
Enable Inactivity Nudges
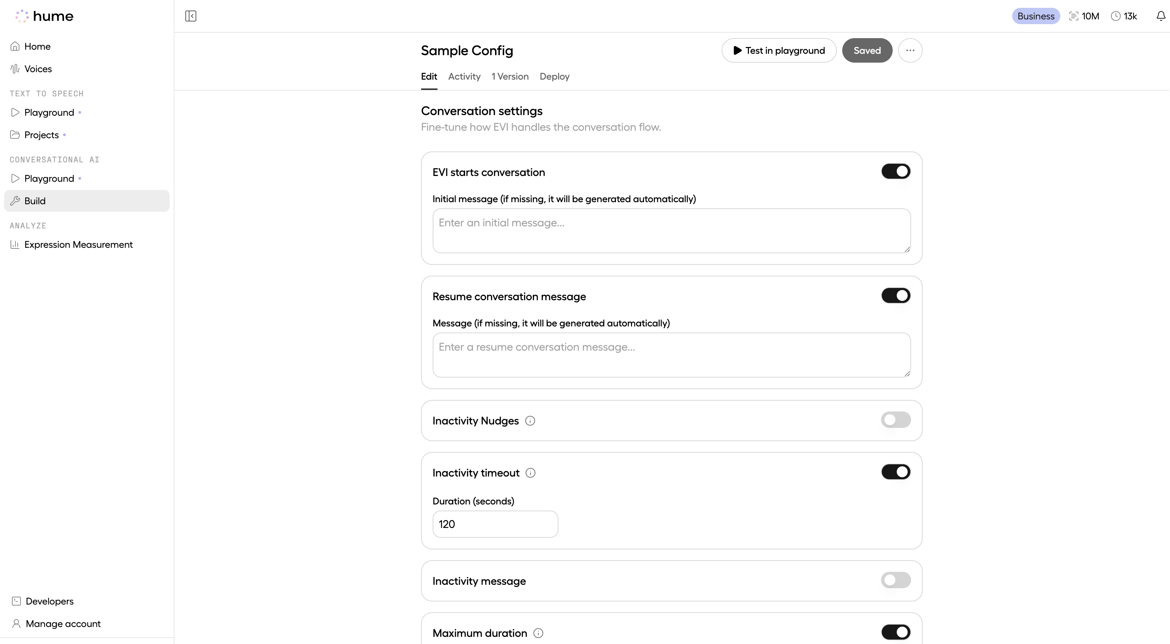(896, 420)
